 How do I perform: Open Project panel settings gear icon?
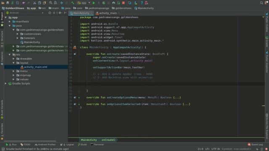coord(60,13)
